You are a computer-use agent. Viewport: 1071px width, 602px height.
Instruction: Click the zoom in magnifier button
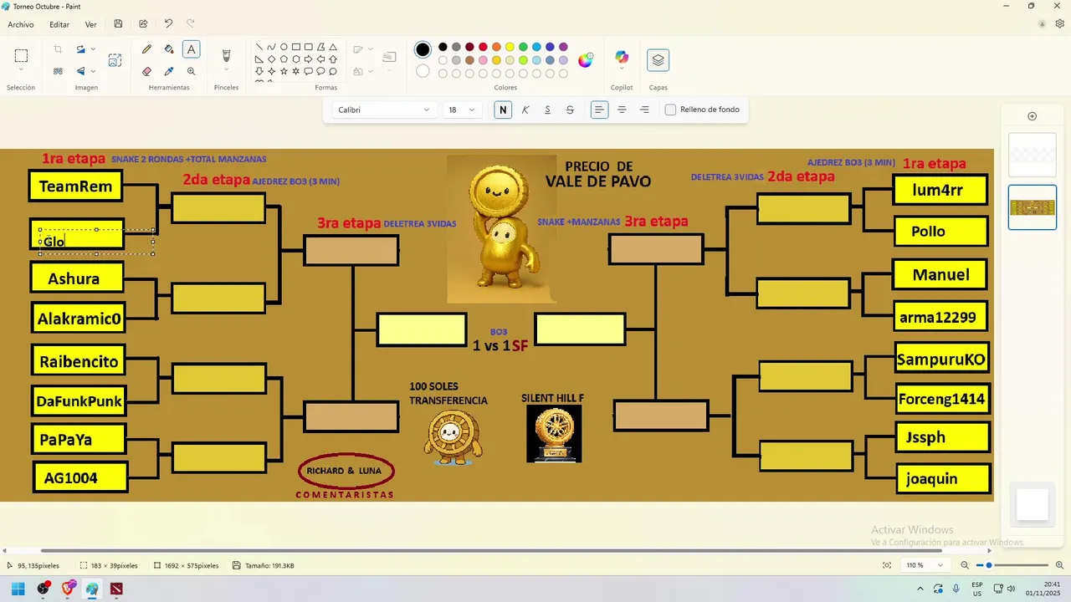(x=1060, y=565)
